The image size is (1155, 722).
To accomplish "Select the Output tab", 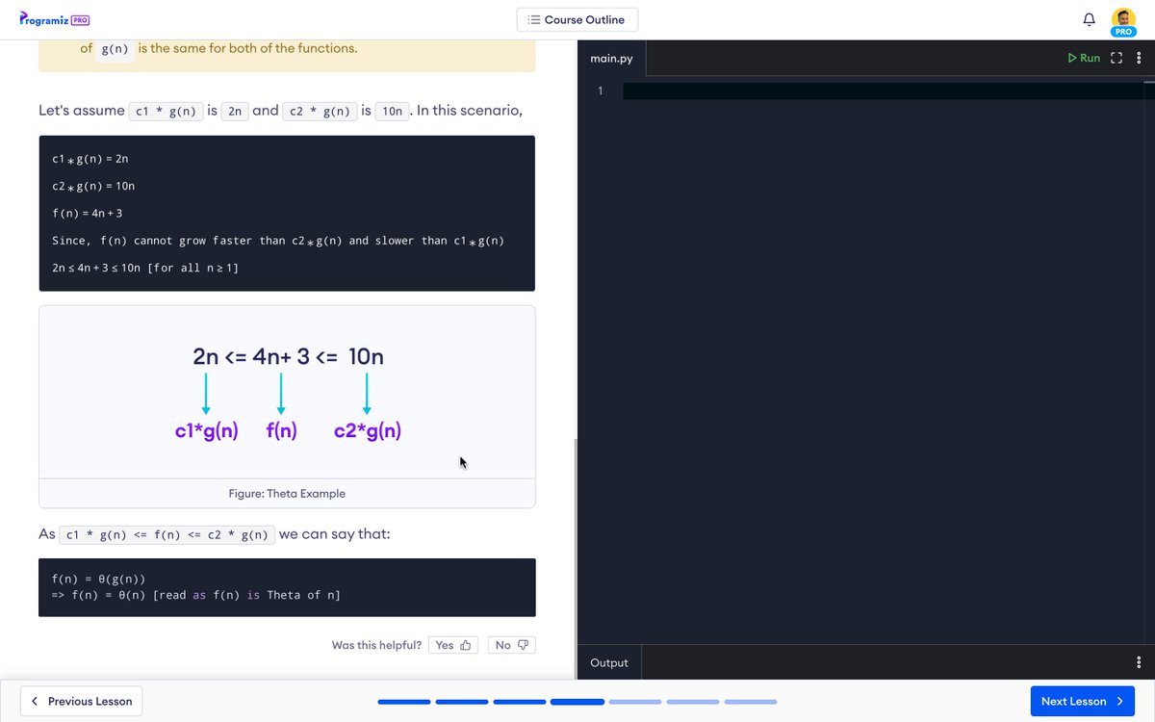I will click(609, 662).
